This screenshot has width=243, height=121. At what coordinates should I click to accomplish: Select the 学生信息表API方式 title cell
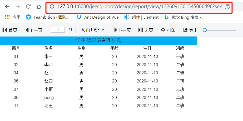tap(98, 40)
